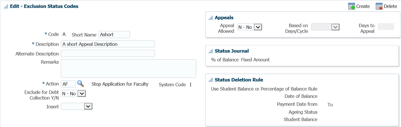This screenshot has width=401, height=127.
Task: Click the Create record icon
Action: pyautogui.click(x=352, y=6)
